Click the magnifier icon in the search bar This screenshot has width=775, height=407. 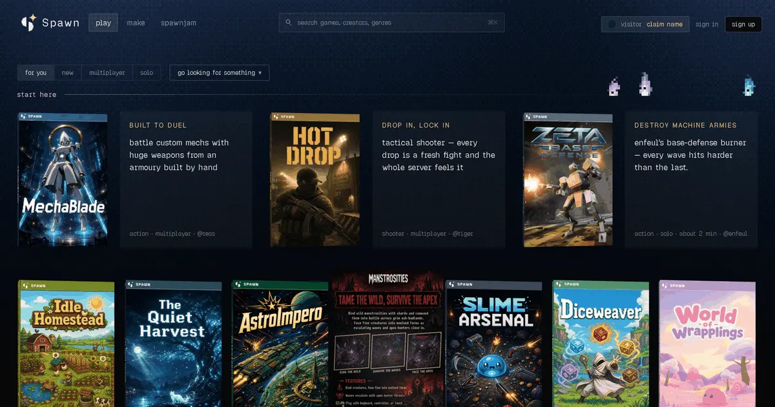289,23
